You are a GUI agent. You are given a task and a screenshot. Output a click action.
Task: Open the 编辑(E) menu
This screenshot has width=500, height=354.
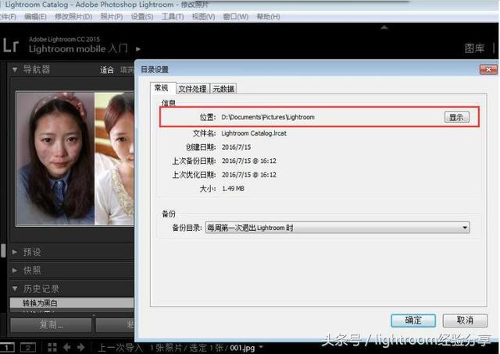click(x=35, y=16)
